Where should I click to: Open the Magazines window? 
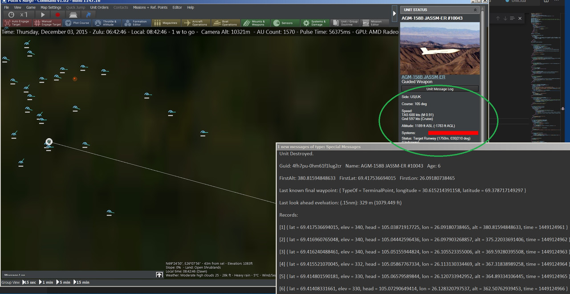tap(166, 23)
